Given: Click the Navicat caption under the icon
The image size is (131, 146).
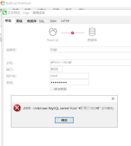Looking at the screenshot, I should click(53, 40).
